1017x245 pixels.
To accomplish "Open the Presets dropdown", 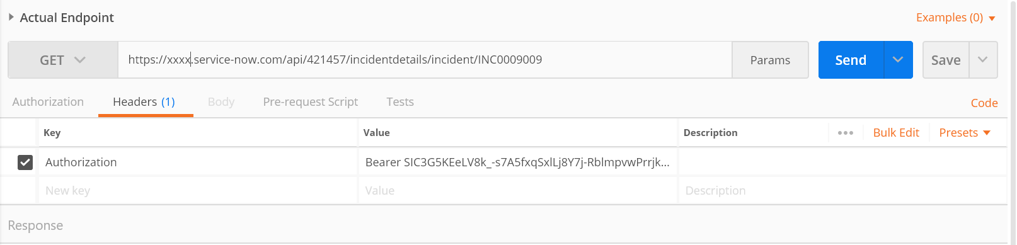I will (965, 133).
